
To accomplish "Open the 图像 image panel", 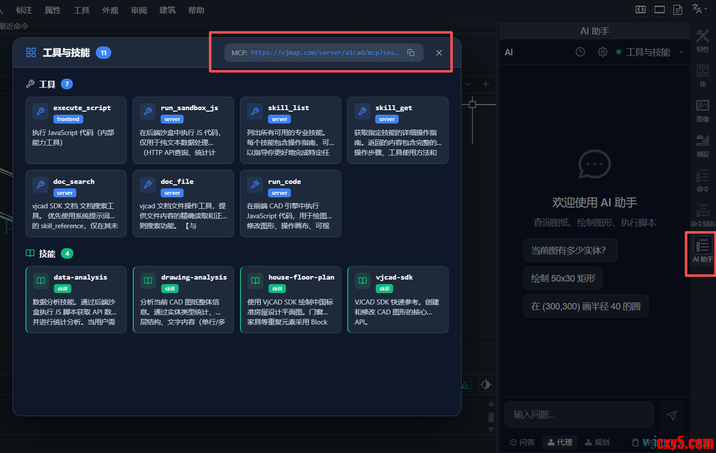I will coord(703,110).
